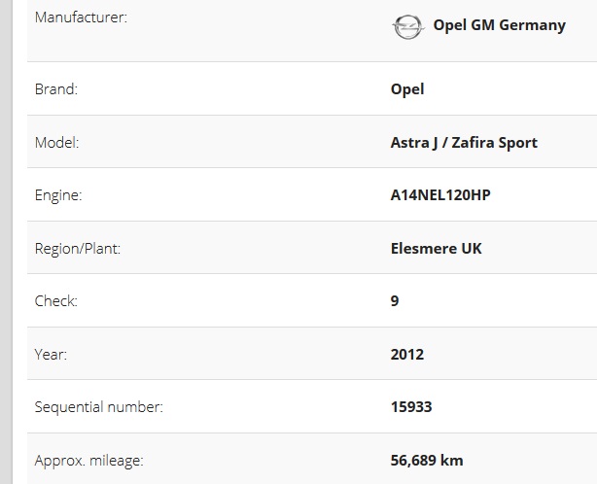Viewport: 597px width, 484px height.
Task: Select the Elesmere UK plant value
Action: coord(436,248)
